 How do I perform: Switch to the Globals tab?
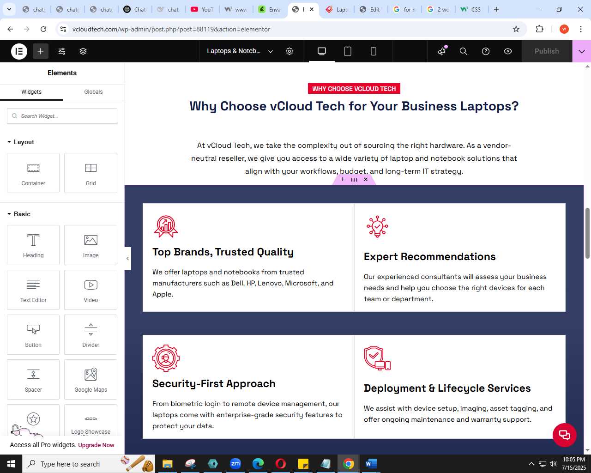pos(93,92)
